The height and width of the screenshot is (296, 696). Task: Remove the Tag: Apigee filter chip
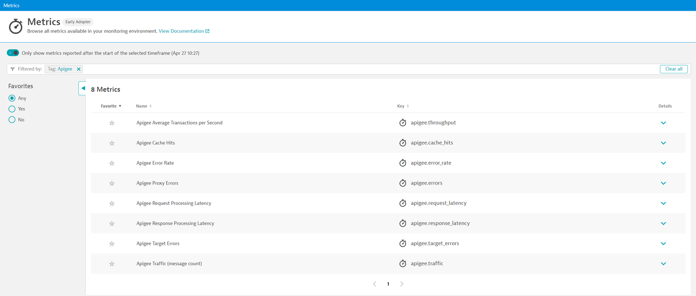pos(79,69)
